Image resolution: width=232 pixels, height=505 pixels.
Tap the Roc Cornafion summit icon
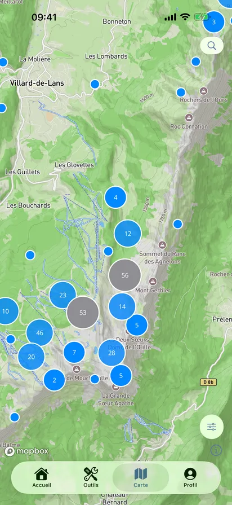pyautogui.click(x=189, y=117)
